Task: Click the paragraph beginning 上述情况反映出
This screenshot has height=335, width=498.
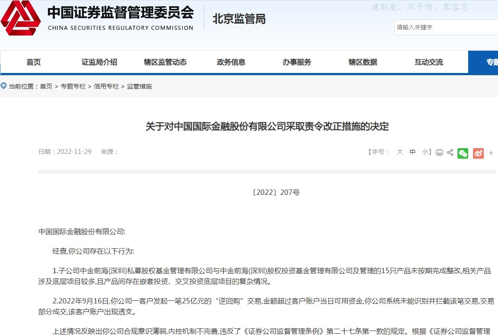Action: 271,331
